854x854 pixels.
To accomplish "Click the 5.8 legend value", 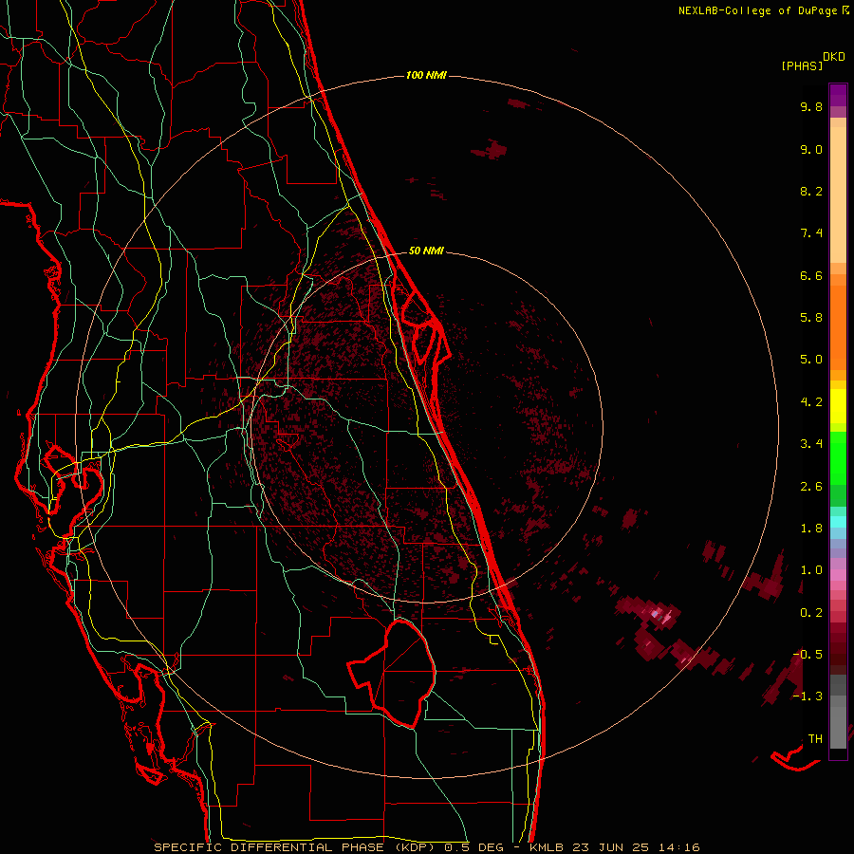I will [811, 318].
